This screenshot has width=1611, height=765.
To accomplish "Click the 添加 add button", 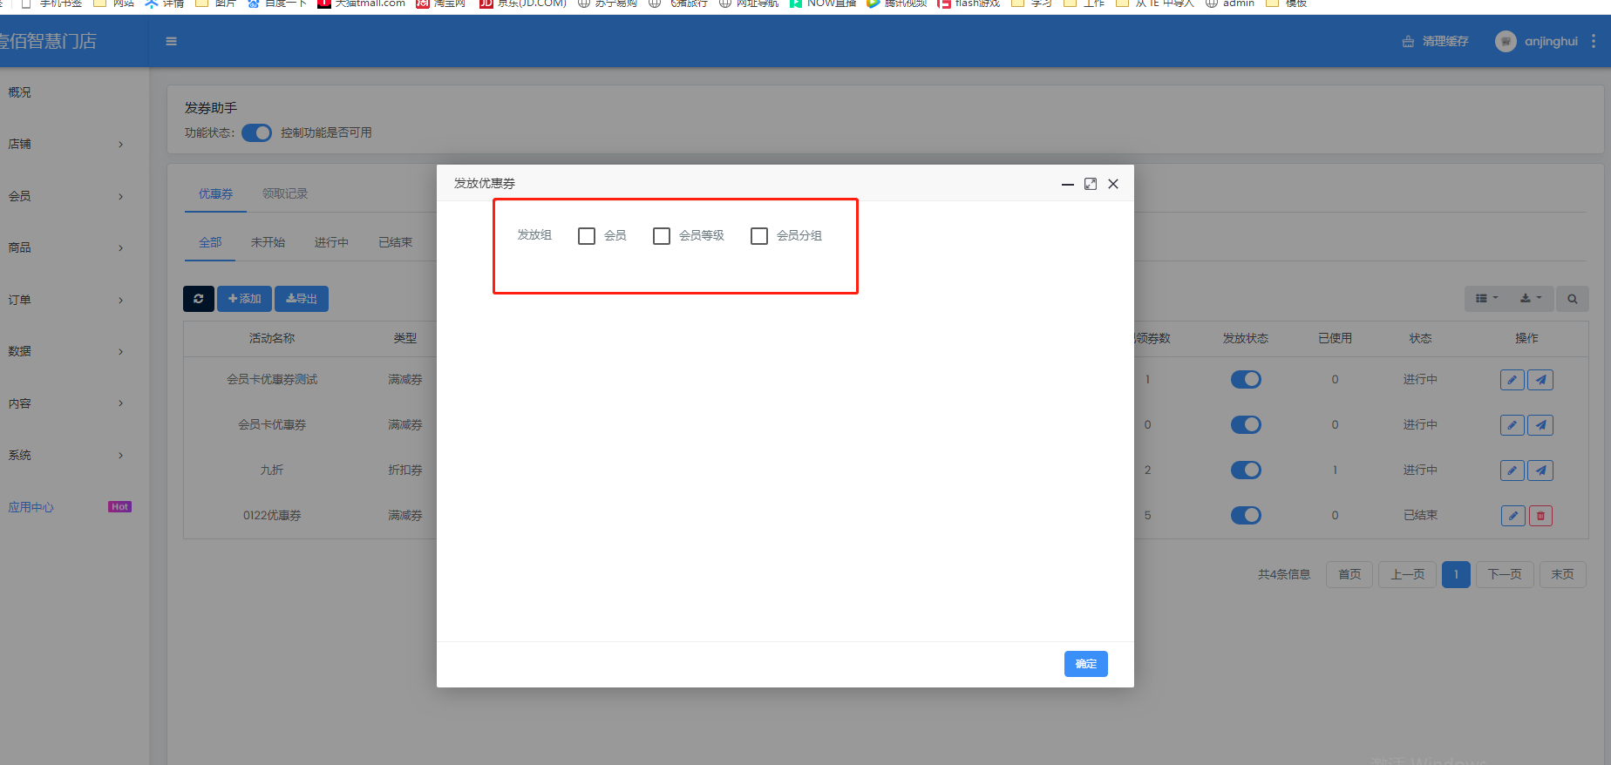I will coord(244,299).
